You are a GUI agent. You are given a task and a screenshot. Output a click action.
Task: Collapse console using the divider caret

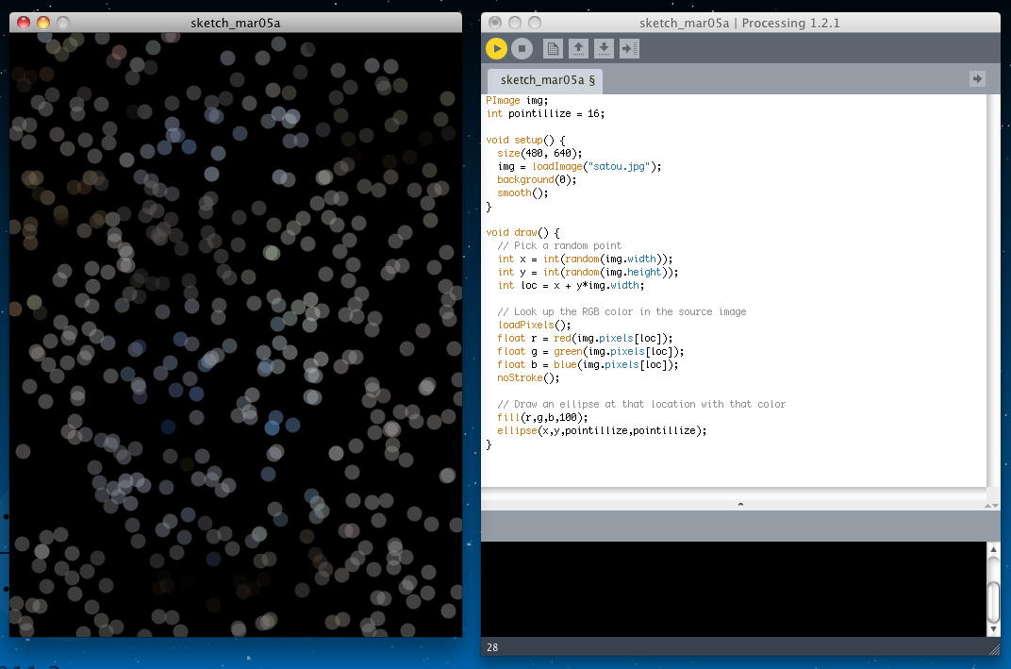coord(740,505)
